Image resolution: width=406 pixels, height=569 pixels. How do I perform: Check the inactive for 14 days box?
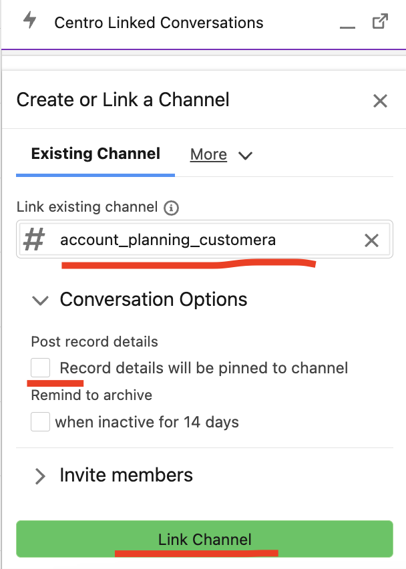click(x=40, y=421)
